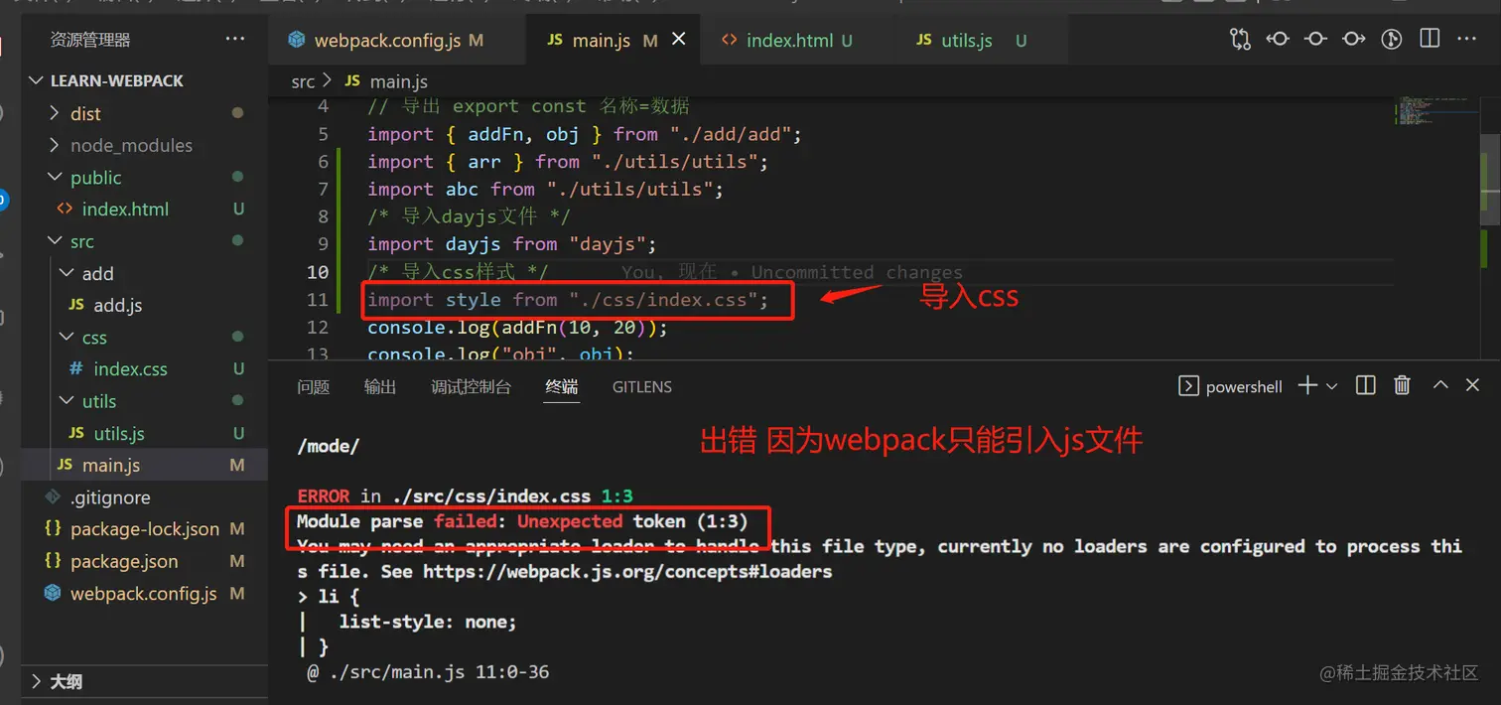Image resolution: width=1501 pixels, height=705 pixels.
Task: Open editor more actions ellipsis
Action: (1466, 39)
